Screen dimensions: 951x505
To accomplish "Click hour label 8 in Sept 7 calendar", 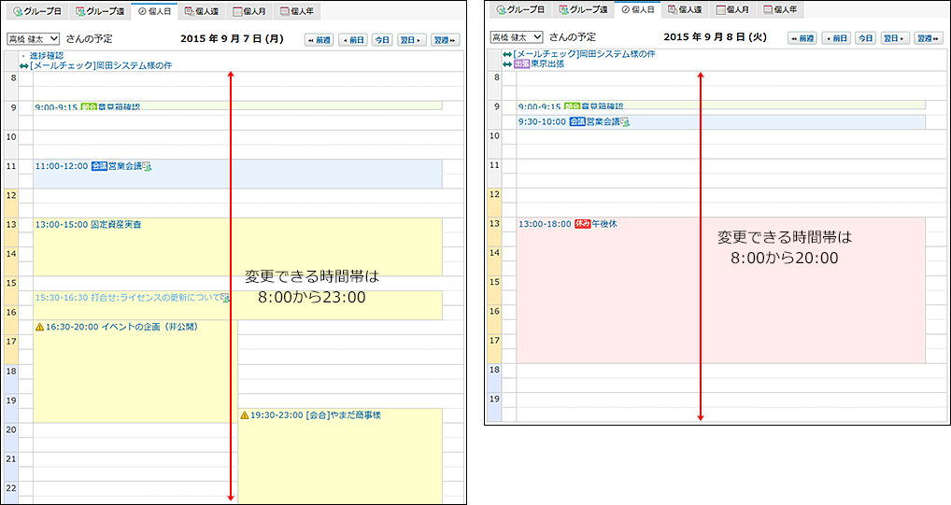I will pos(13,78).
